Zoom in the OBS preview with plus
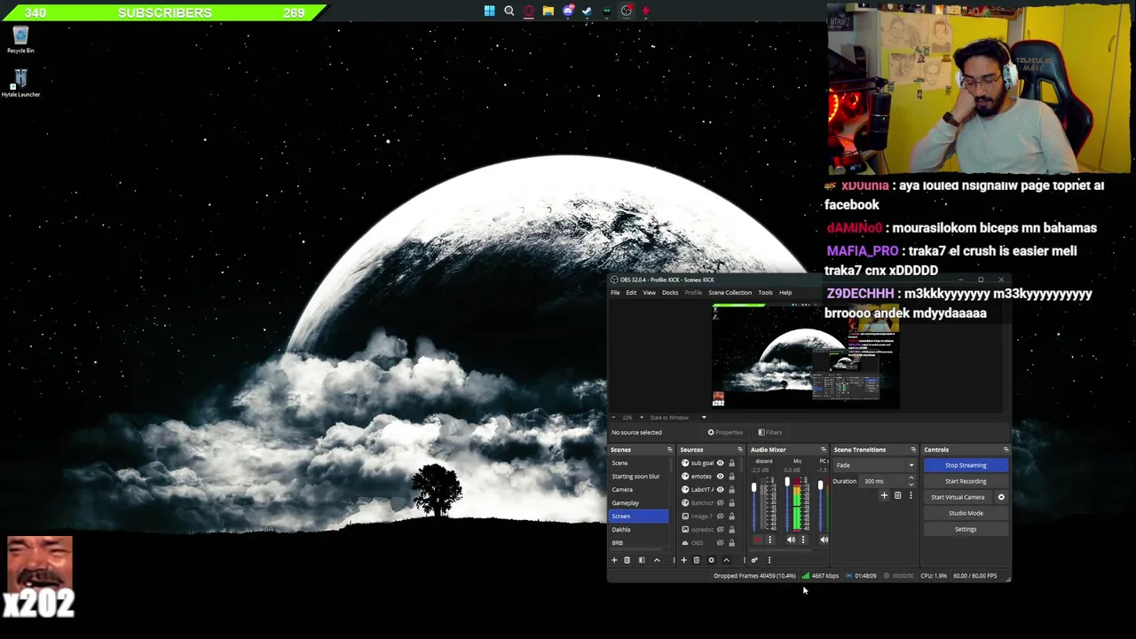This screenshot has height=639, width=1136. [x=642, y=417]
